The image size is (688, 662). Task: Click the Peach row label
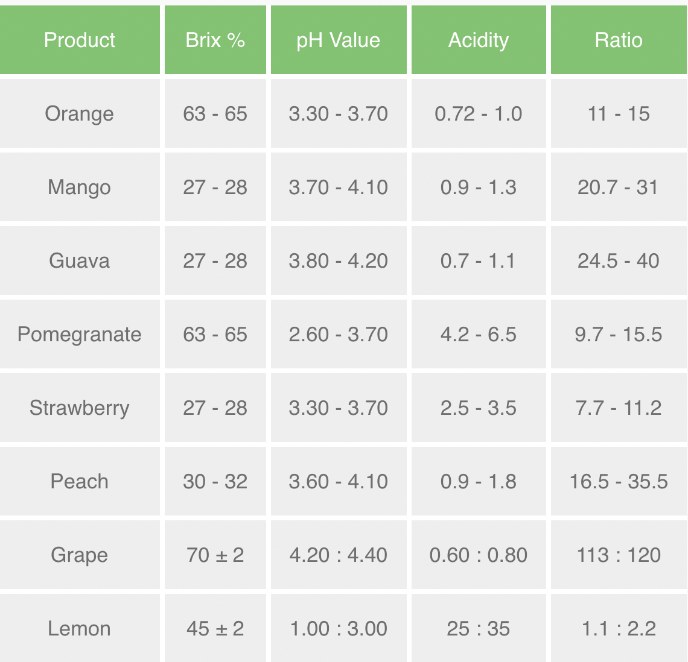[80, 481]
